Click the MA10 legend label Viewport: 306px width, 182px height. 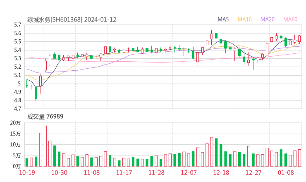[244, 19]
